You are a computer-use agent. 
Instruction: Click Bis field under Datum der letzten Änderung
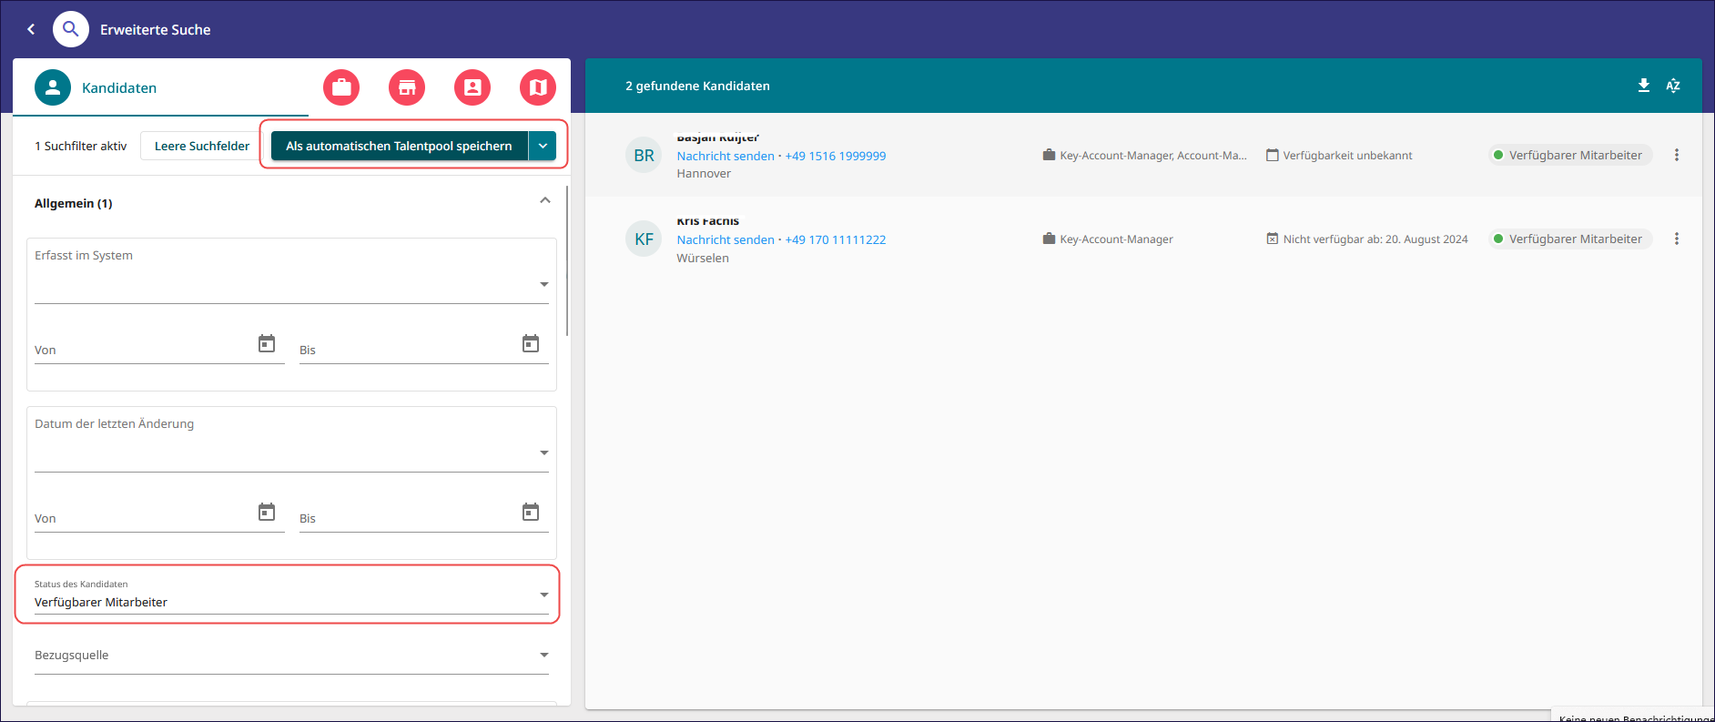coord(408,518)
